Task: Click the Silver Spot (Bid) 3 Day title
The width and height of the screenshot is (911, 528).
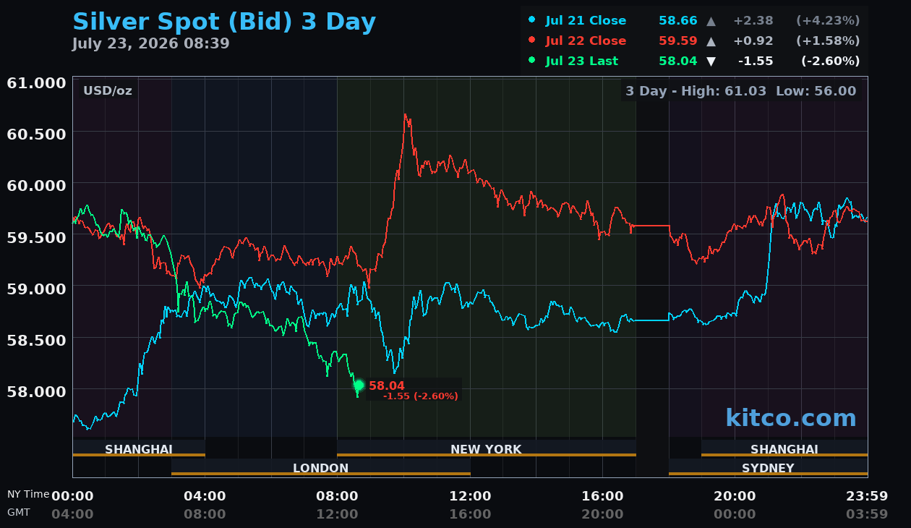Action: click(224, 22)
